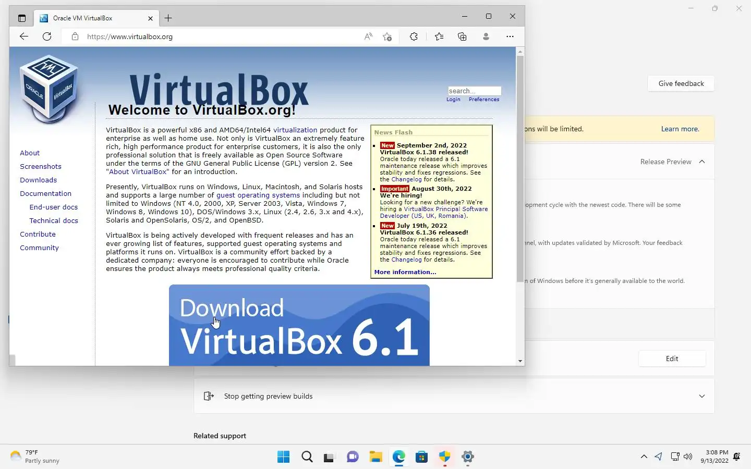The height and width of the screenshot is (469, 751).
Task: Open Edge Settings and more menu
Action: tap(510, 36)
